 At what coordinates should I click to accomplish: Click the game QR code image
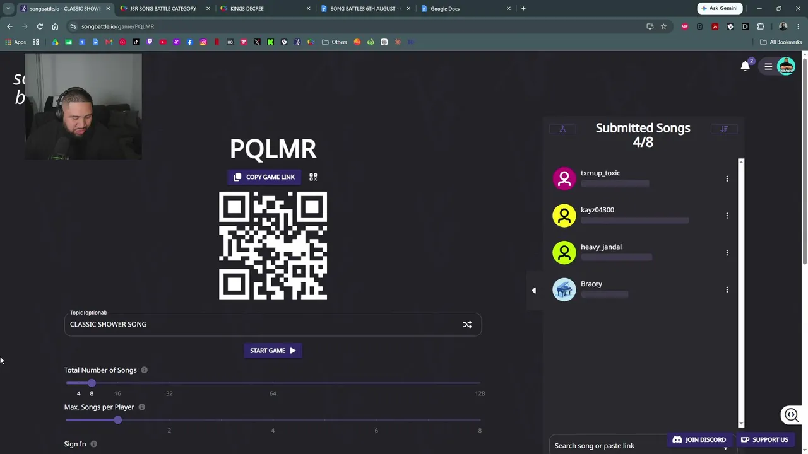(x=273, y=245)
